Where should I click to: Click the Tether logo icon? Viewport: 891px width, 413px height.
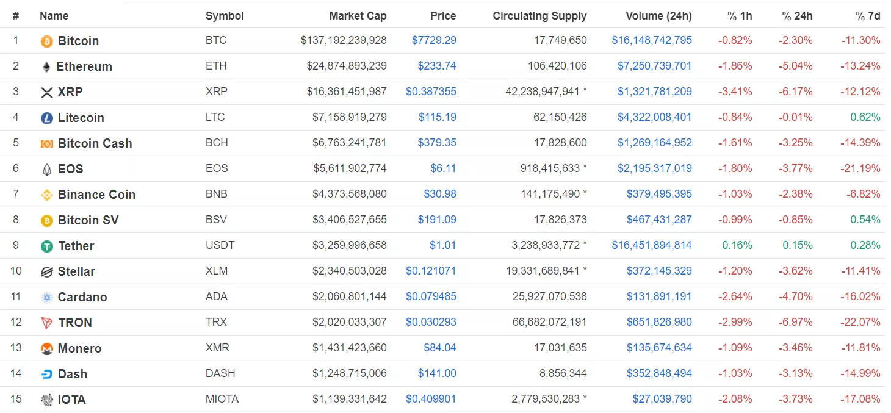point(46,246)
